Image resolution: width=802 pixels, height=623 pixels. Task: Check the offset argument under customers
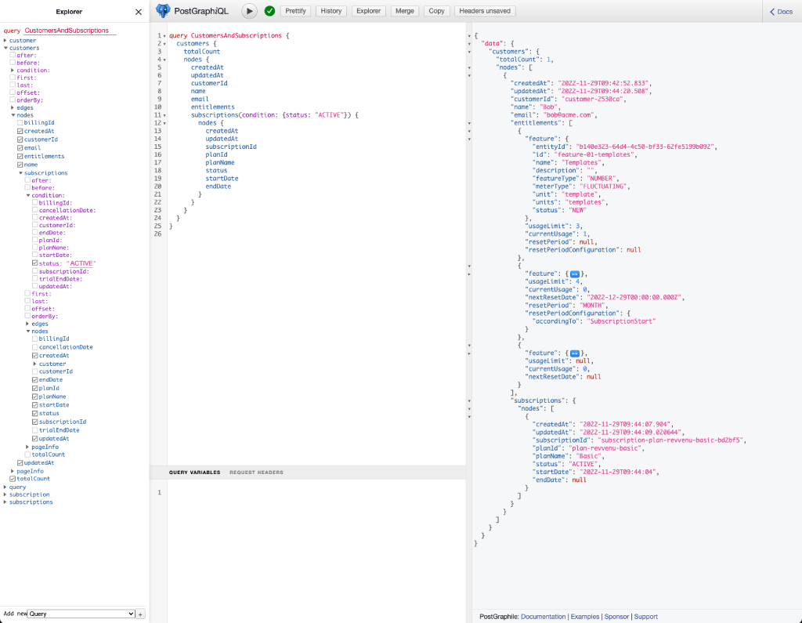[13, 92]
